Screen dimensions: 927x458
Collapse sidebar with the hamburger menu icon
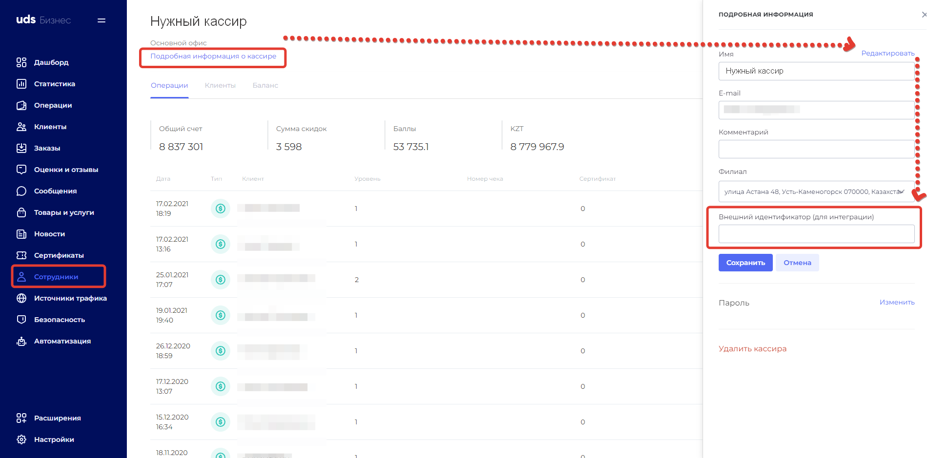101,20
